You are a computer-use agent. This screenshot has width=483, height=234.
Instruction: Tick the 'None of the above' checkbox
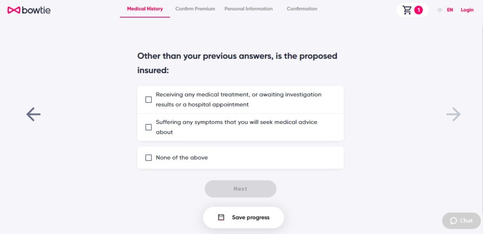click(x=149, y=158)
